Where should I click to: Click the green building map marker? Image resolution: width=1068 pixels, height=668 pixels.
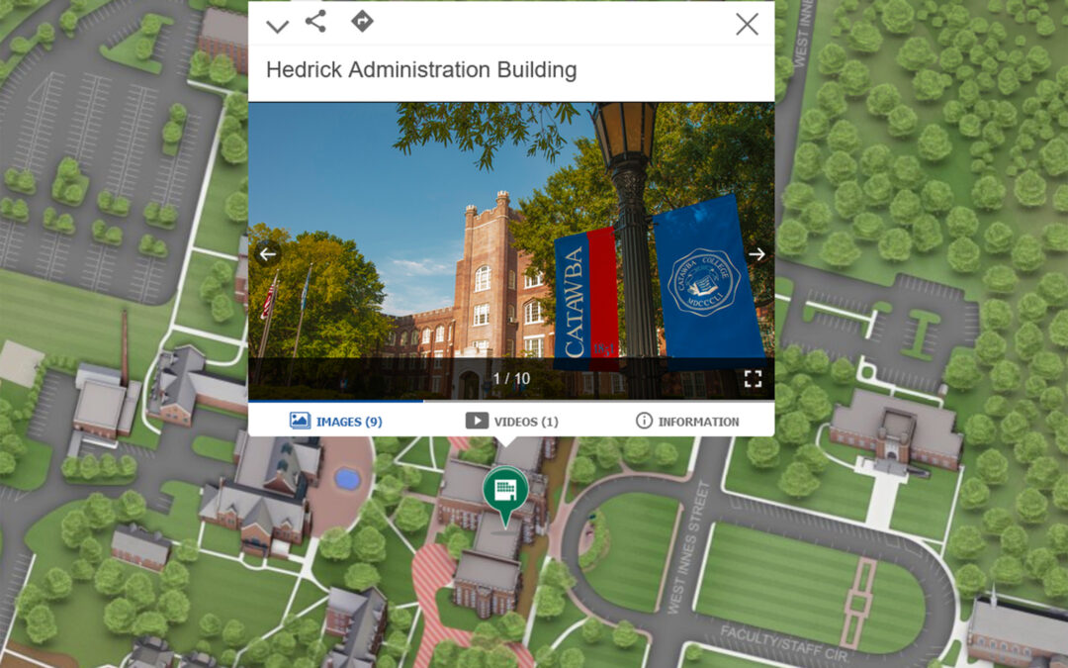pyautogui.click(x=505, y=491)
